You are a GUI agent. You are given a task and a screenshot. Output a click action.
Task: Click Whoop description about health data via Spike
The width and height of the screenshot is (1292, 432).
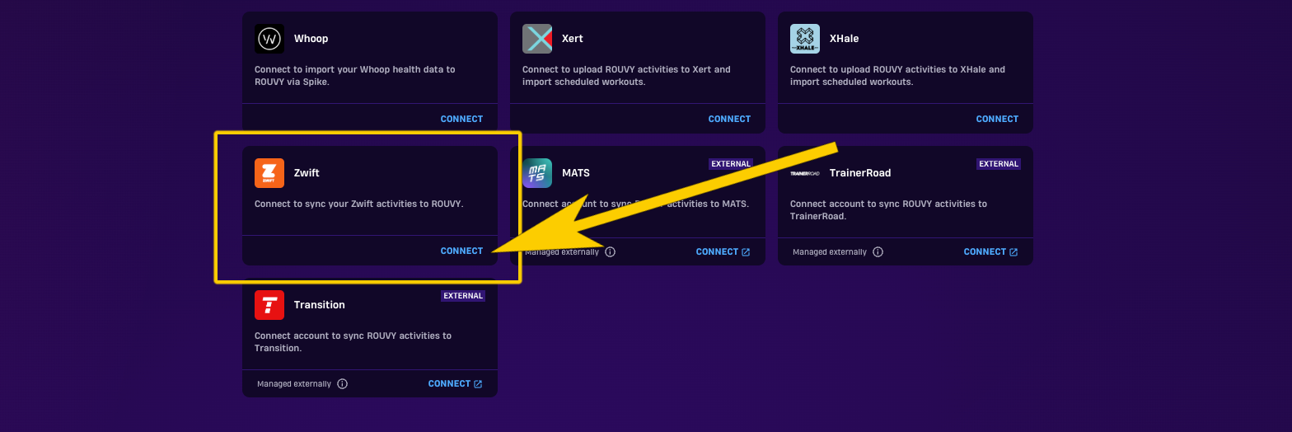355,76
